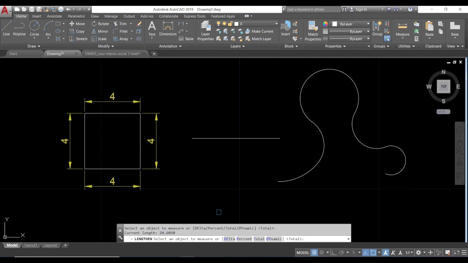Toggle snap mode in status bar
Image resolution: width=468 pixels, height=263 pixels.
[x=322, y=252]
